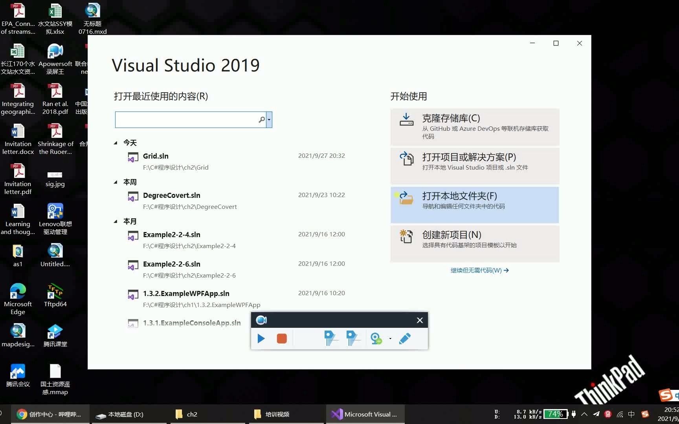
Task: Switch to 培训视频 folder taskbar window
Action: coord(286,414)
